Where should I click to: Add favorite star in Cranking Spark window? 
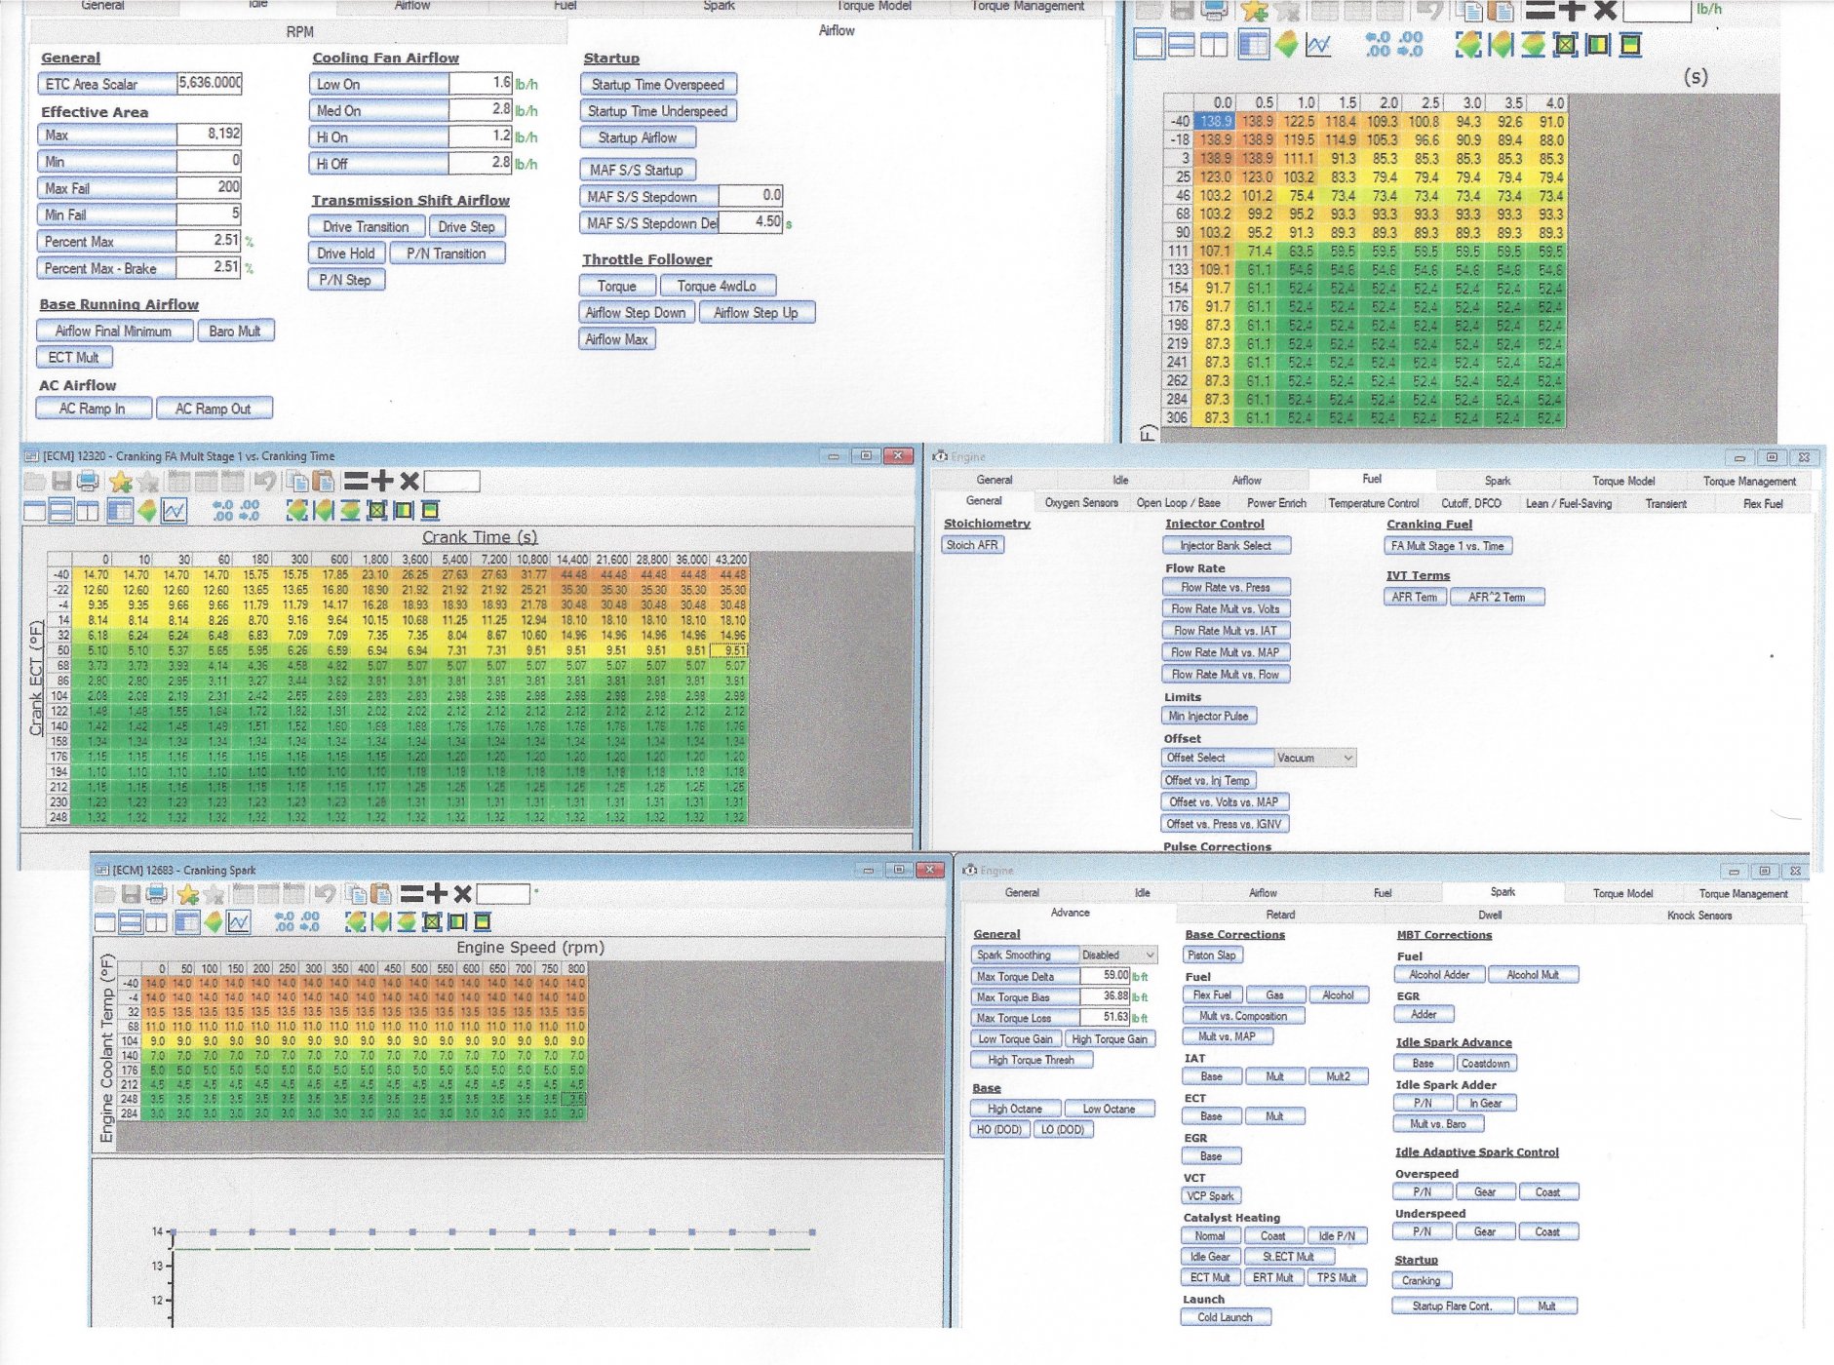point(188,893)
